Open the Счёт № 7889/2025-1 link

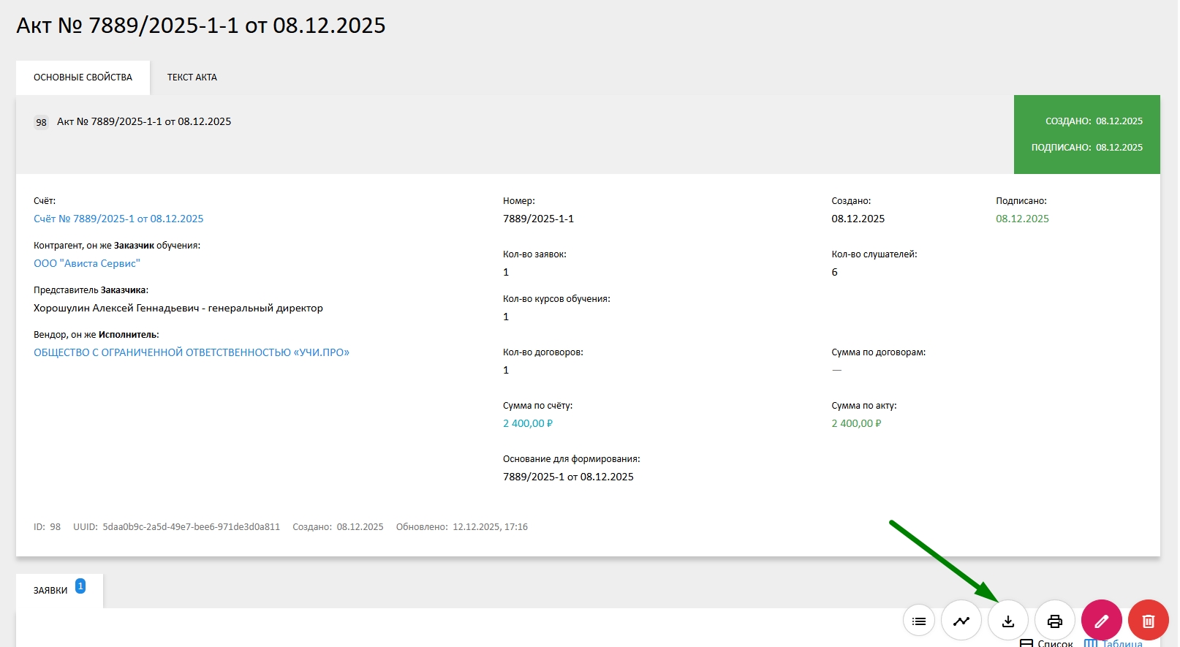118,219
